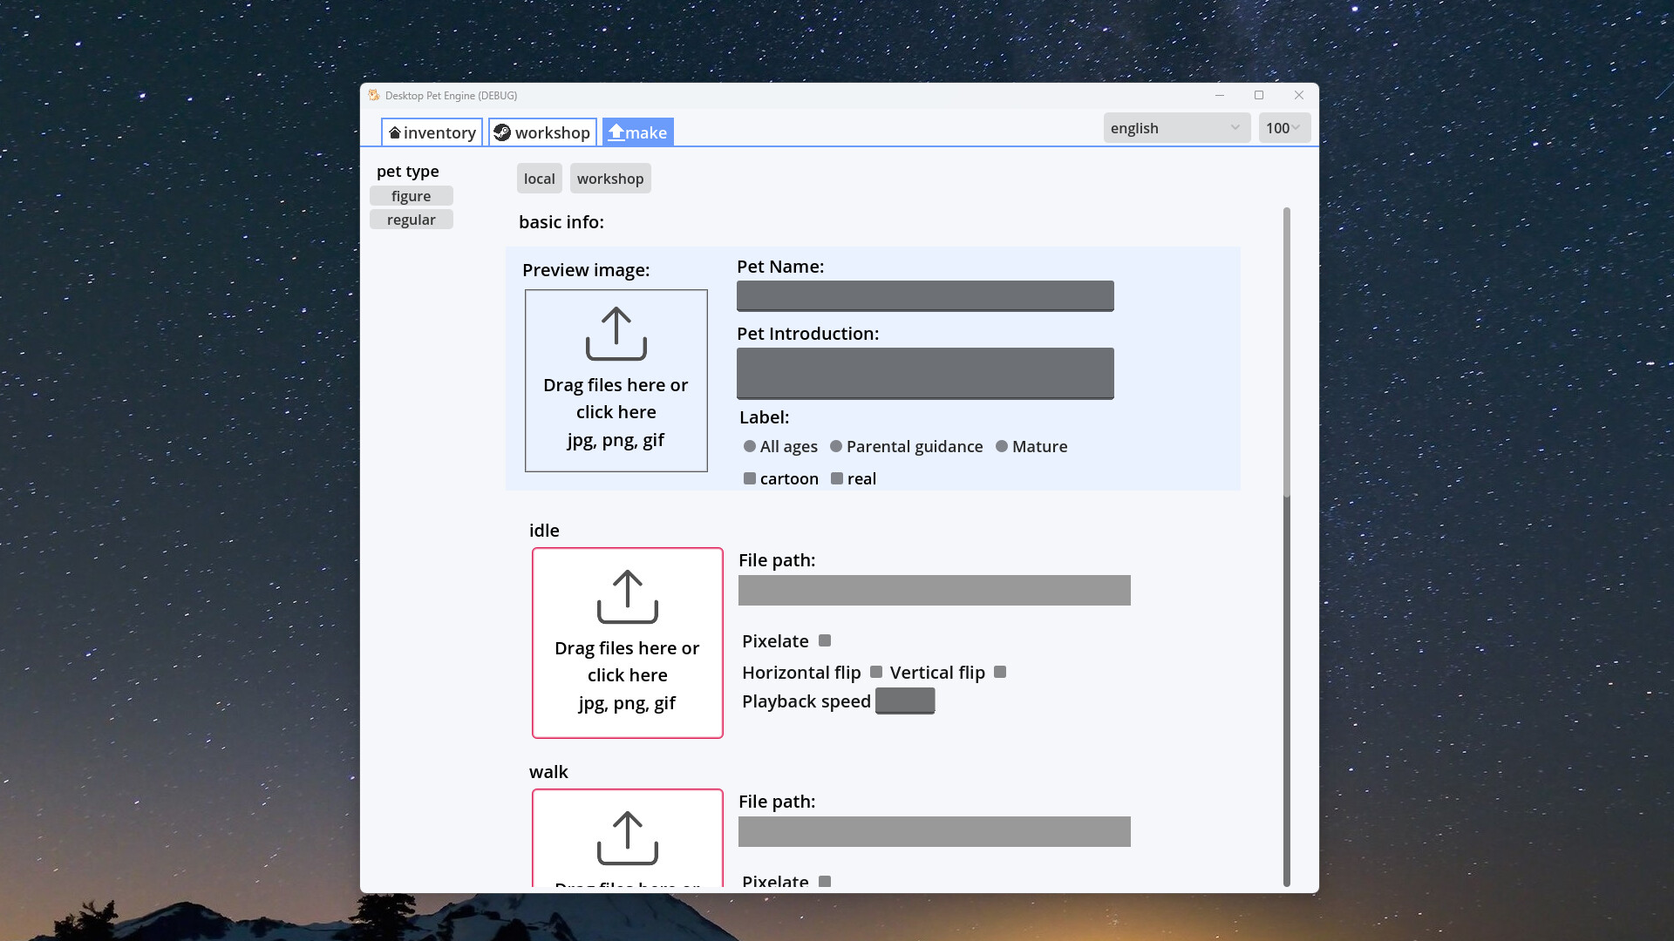Switch to the workshop tab

541,132
